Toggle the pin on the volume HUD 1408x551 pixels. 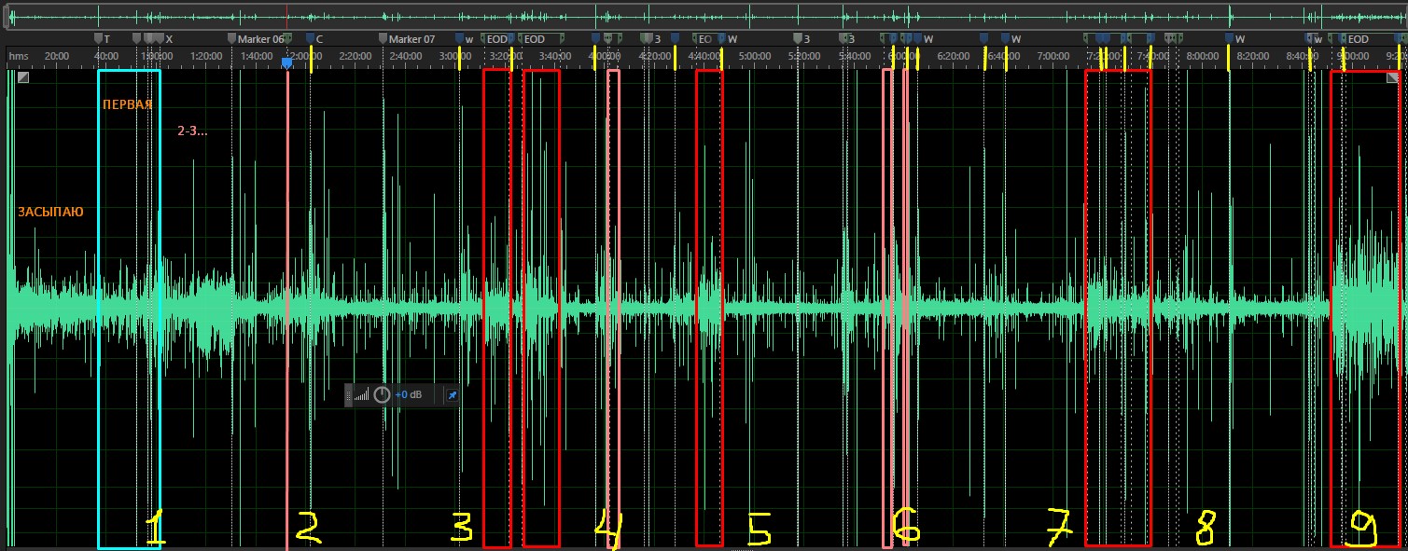[453, 395]
